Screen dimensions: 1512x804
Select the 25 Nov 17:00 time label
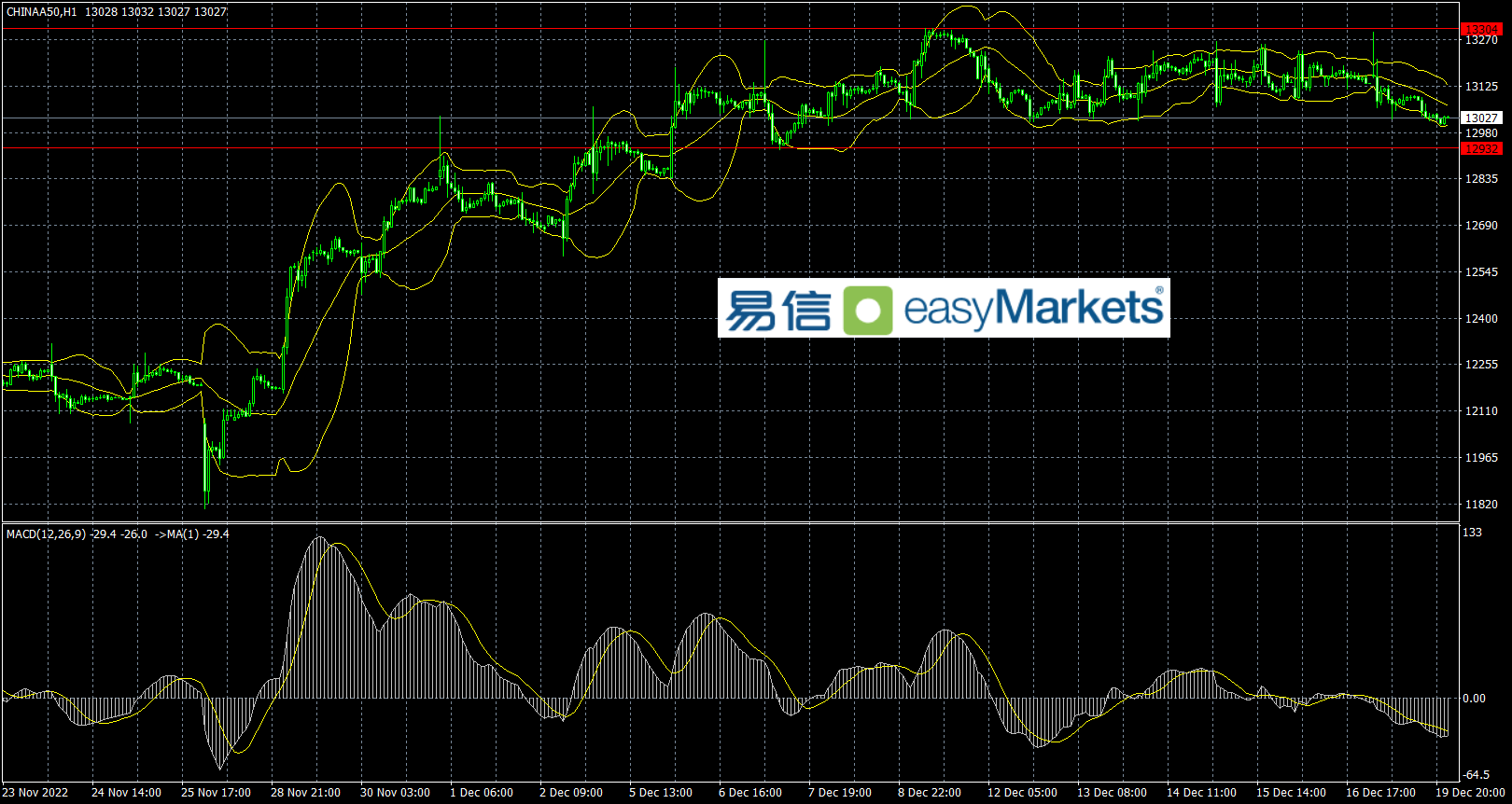(216, 793)
